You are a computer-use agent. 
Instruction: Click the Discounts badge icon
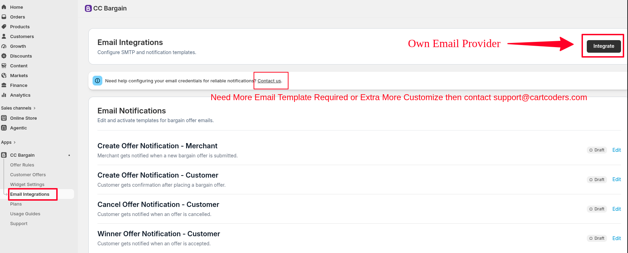point(4,56)
